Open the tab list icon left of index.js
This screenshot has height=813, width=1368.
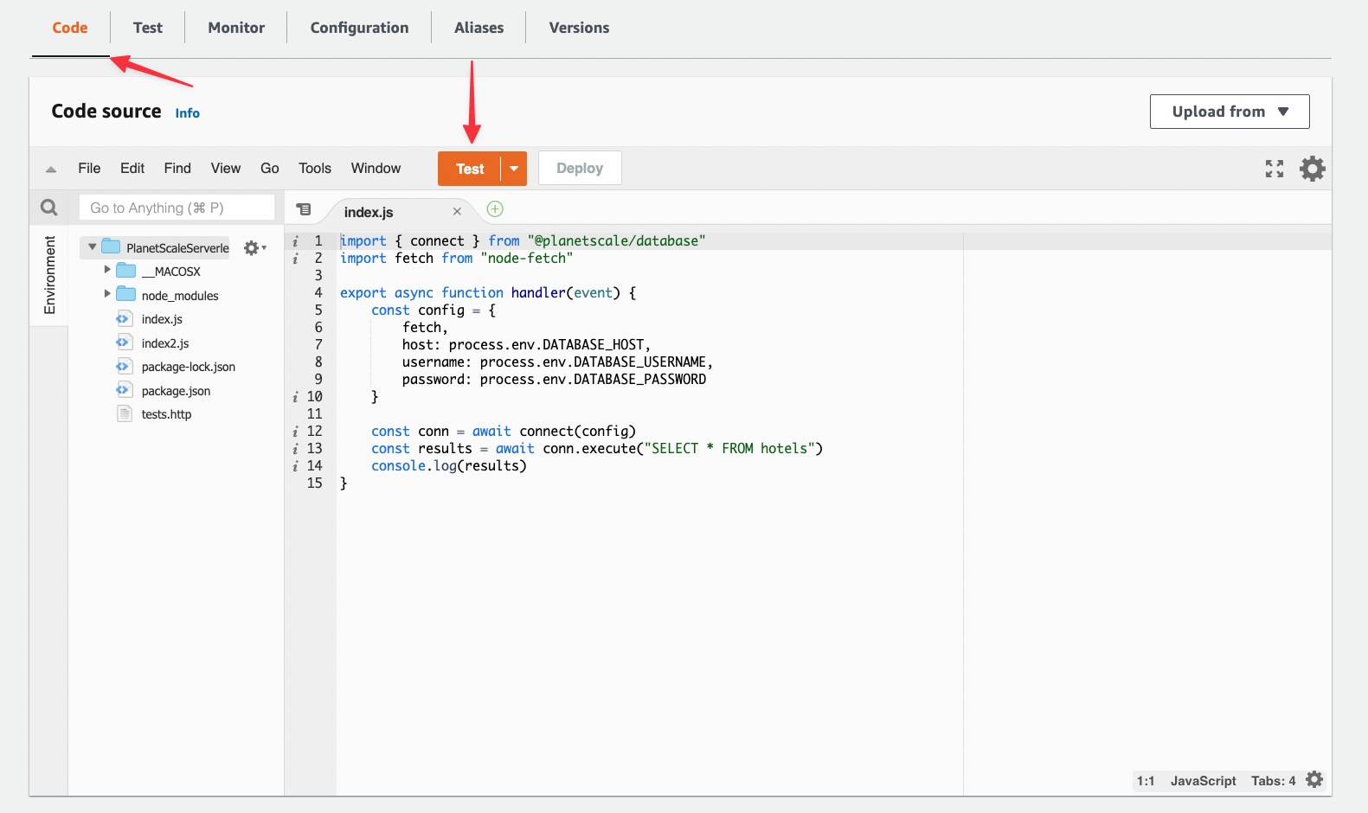pos(304,209)
